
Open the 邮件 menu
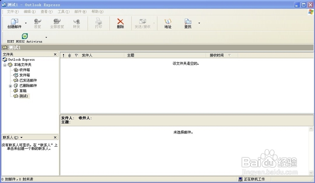click(80, 11)
